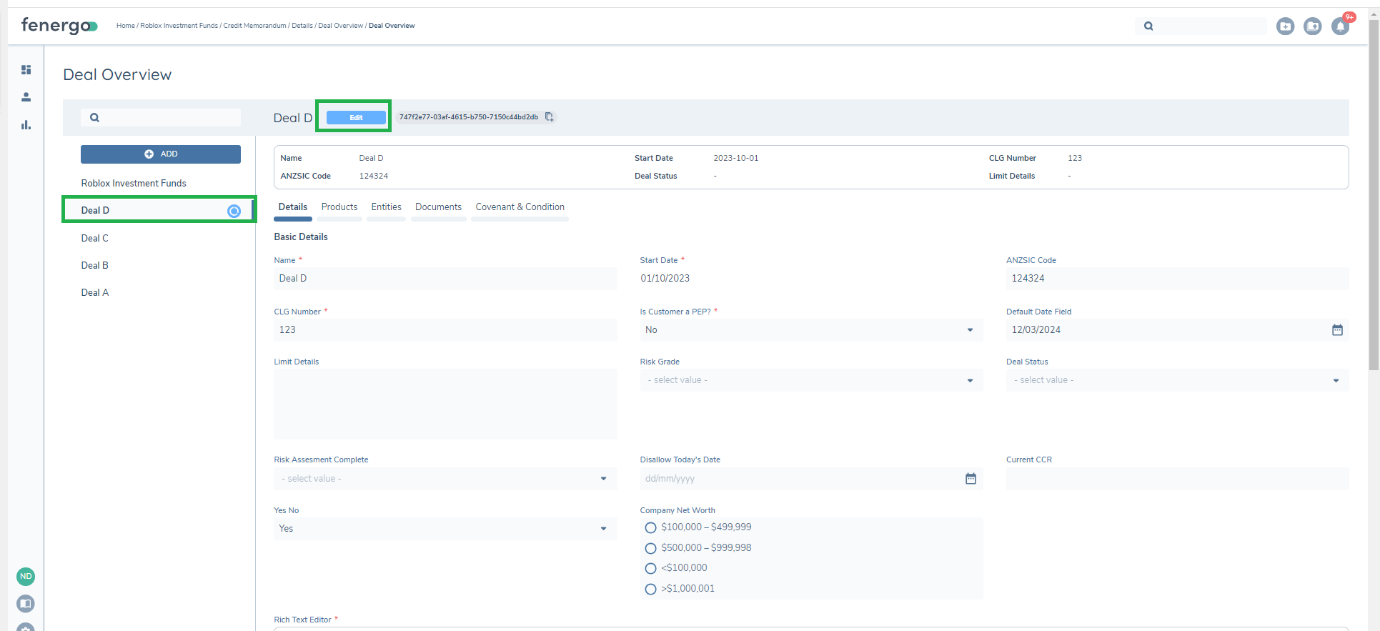The height and width of the screenshot is (631, 1380).
Task: Click the ND user avatar
Action: point(26,576)
